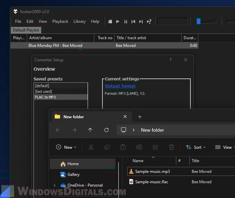Skip to the previous track

point(133,21)
